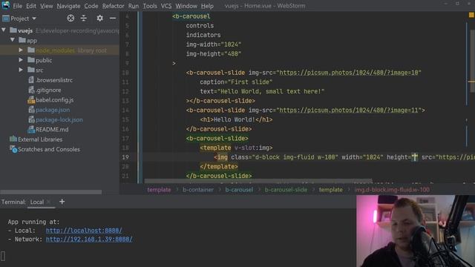Open Project panel settings gear
The image size is (475, 267).
pyautogui.click(x=99, y=19)
